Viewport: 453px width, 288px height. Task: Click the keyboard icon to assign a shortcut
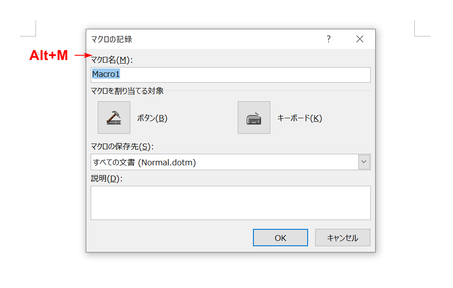pyautogui.click(x=254, y=118)
